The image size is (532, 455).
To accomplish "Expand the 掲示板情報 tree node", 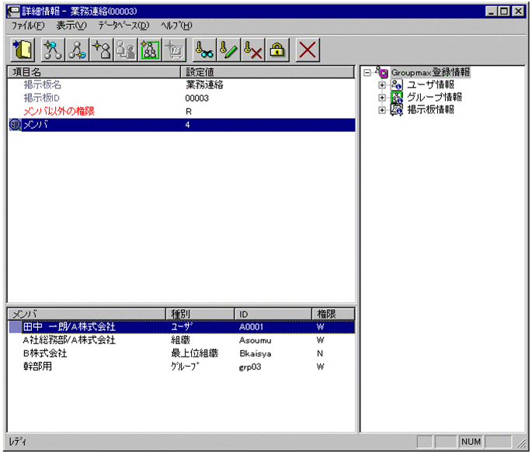I will [x=381, y=110].
